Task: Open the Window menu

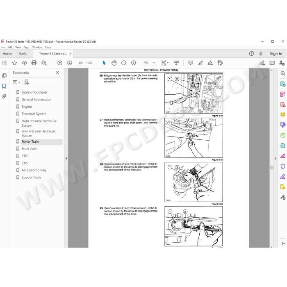Action: pyautogui.click(x=37, y=47)
